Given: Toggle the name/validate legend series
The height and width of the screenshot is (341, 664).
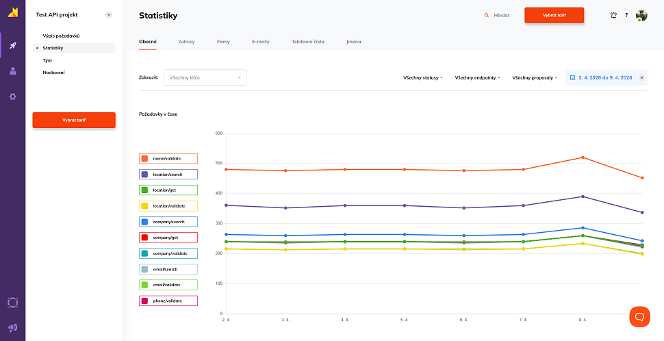Looking at the screenshot, I should [168, 158].
